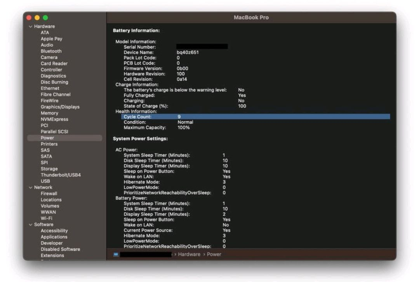Viewport: 419px width, 282px height.
Task: Select Memory in the Hardware list
Action: point(49,113)
